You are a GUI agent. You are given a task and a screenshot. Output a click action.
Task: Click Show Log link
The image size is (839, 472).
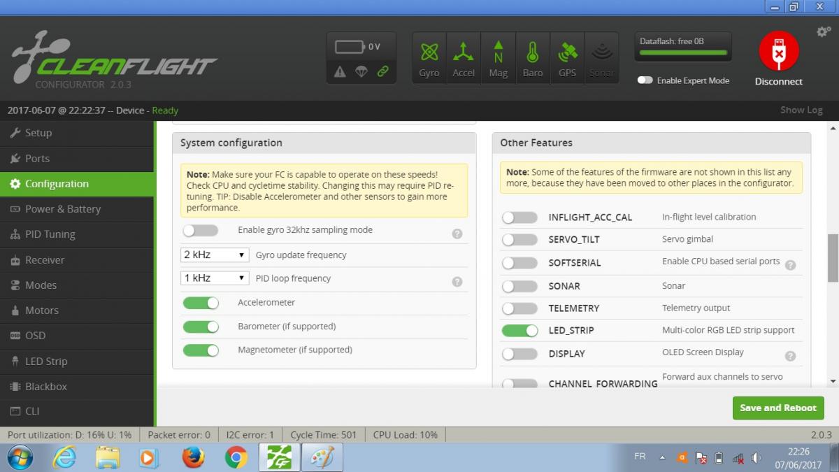tap(801, 110)
